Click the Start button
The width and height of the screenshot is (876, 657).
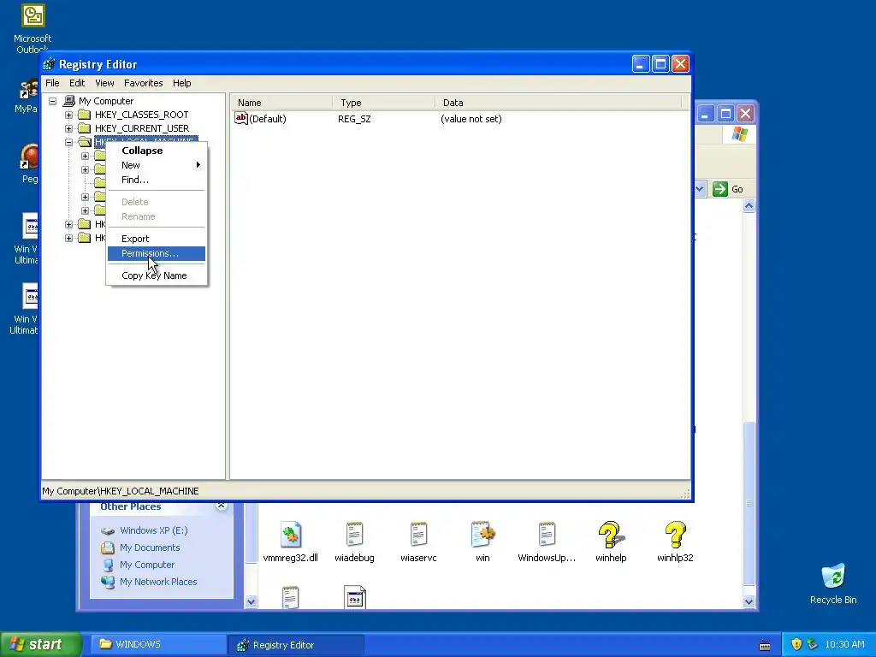coord(40,645)
